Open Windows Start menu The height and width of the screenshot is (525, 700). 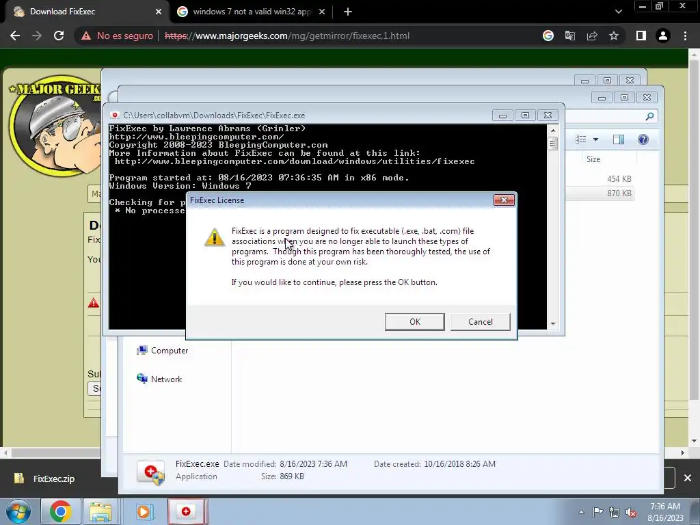click(x=18, y=511)
